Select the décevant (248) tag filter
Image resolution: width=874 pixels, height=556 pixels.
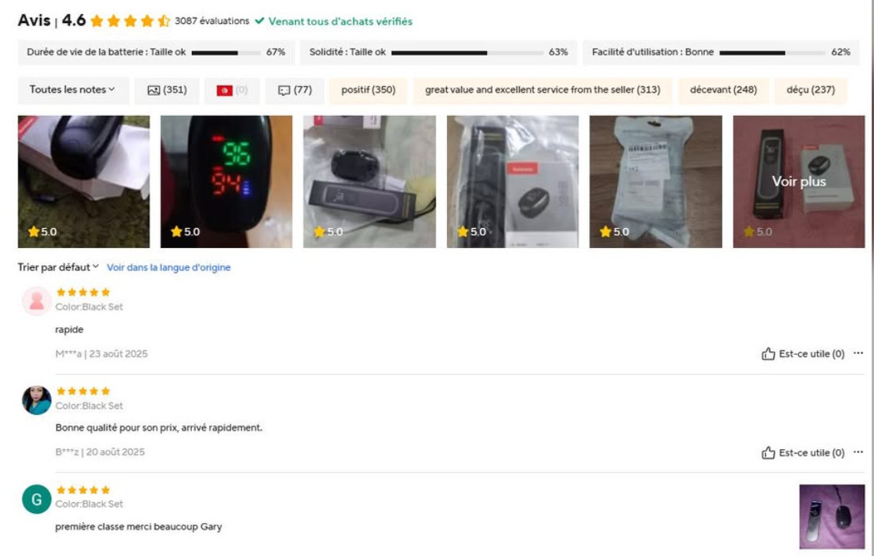[723, 91]
